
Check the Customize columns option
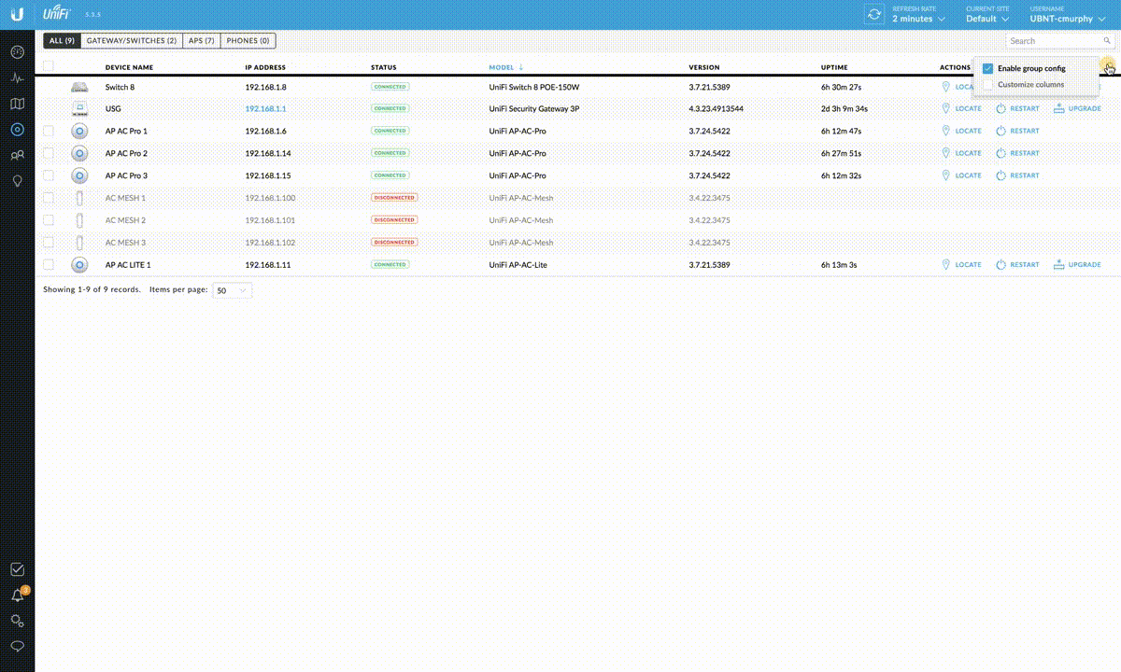987,85
